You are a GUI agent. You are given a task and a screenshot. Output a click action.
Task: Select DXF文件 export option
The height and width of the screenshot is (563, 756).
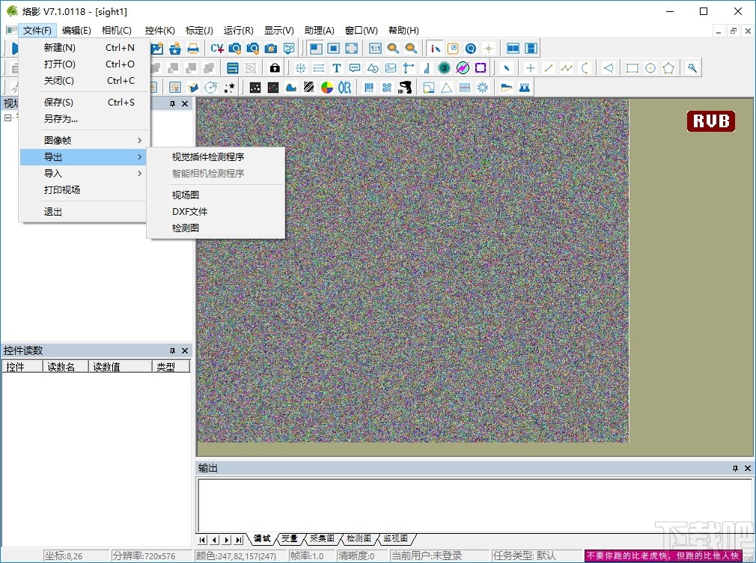[x=216, y=212]
